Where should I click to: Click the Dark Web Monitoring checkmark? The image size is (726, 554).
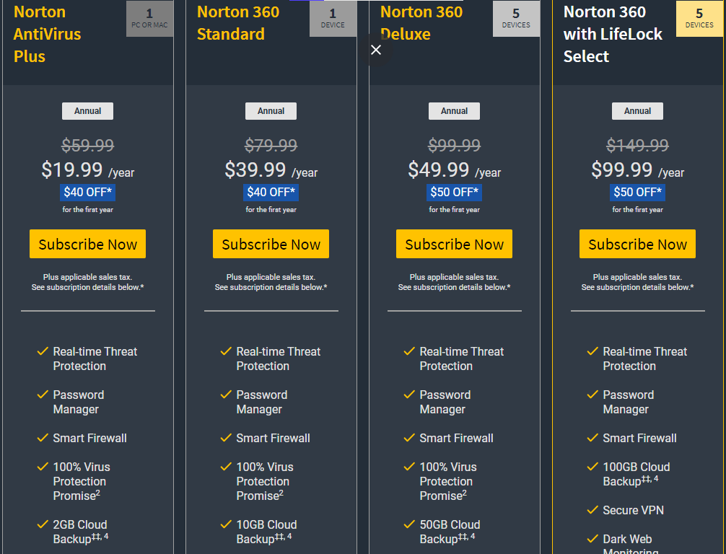592,539
